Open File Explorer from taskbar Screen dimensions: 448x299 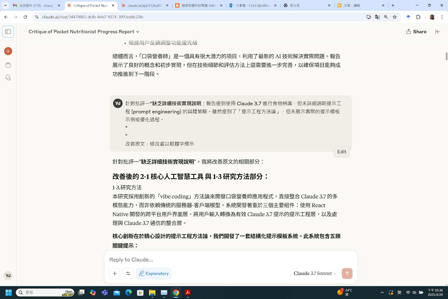click(152, 293)
